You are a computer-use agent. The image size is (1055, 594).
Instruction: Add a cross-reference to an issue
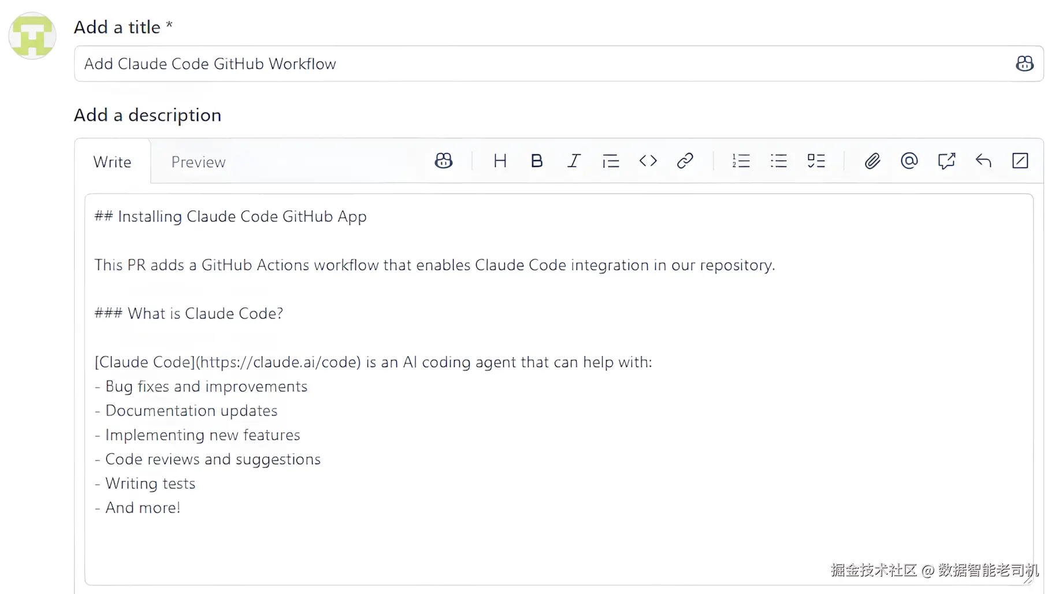[946, 161]
